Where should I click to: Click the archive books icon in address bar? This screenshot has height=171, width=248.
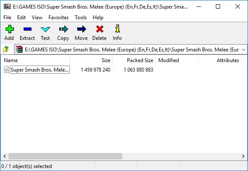pos(19,49)
